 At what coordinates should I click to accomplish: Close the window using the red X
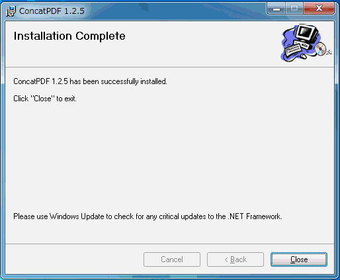tap(319, 9)
